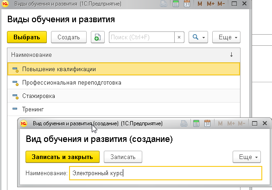
Task: Click the Наименование input field with Электронный курс
Action: [x=165, y=173]
